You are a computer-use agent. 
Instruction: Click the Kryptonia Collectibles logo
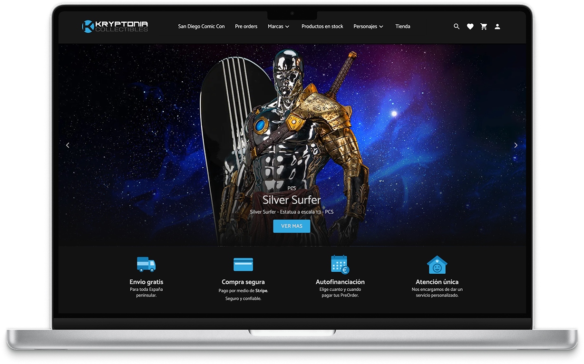pyautogui.click(x=115, y=26)
